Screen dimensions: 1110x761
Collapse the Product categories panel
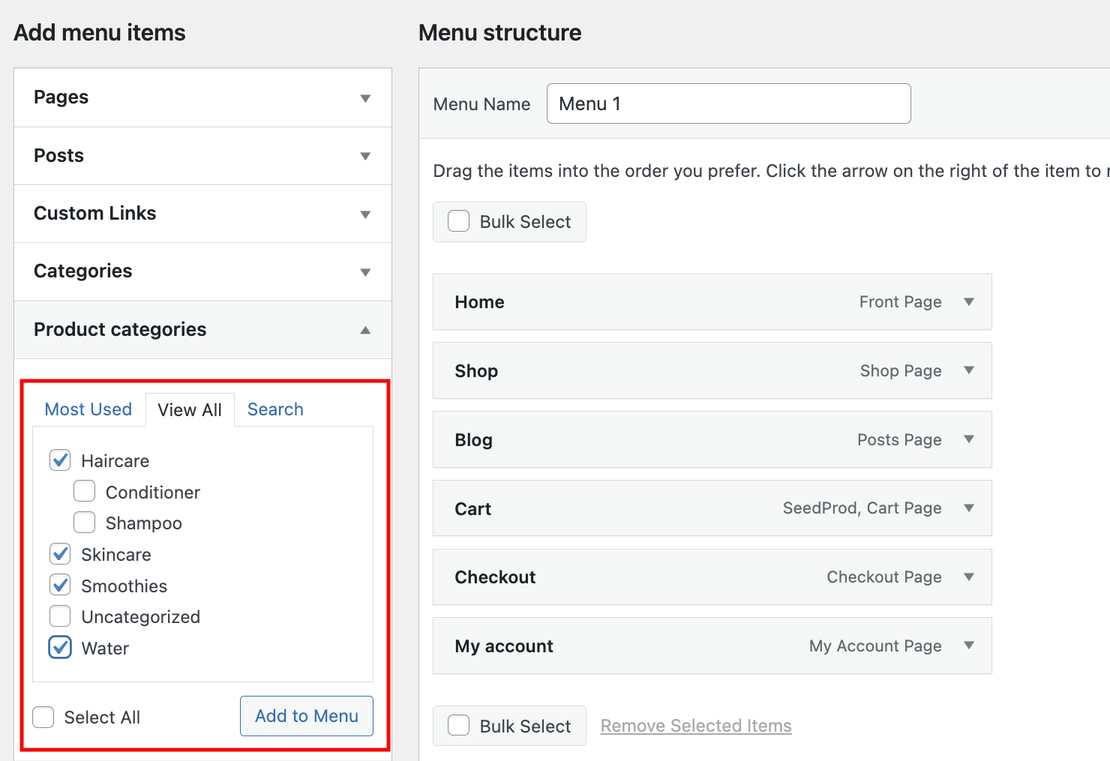click(365, 330)
